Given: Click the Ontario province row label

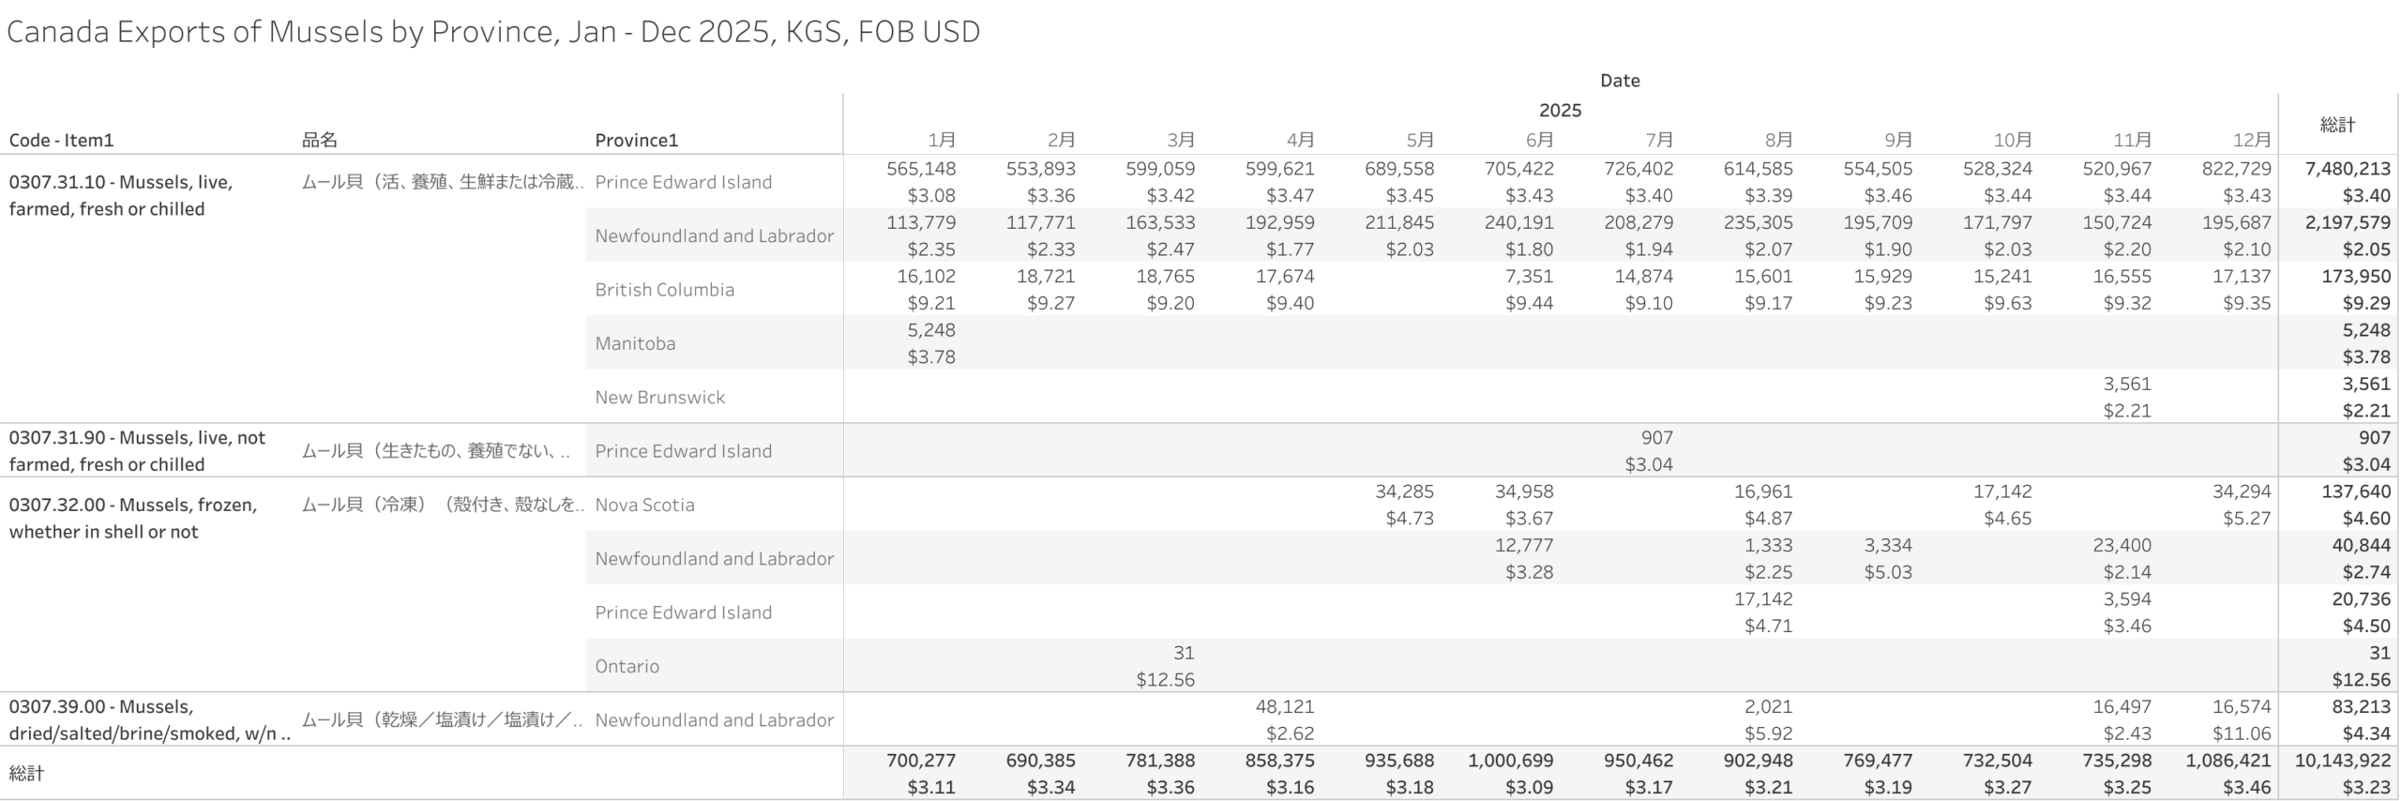Looking at the screenshot, I should 628,666.
